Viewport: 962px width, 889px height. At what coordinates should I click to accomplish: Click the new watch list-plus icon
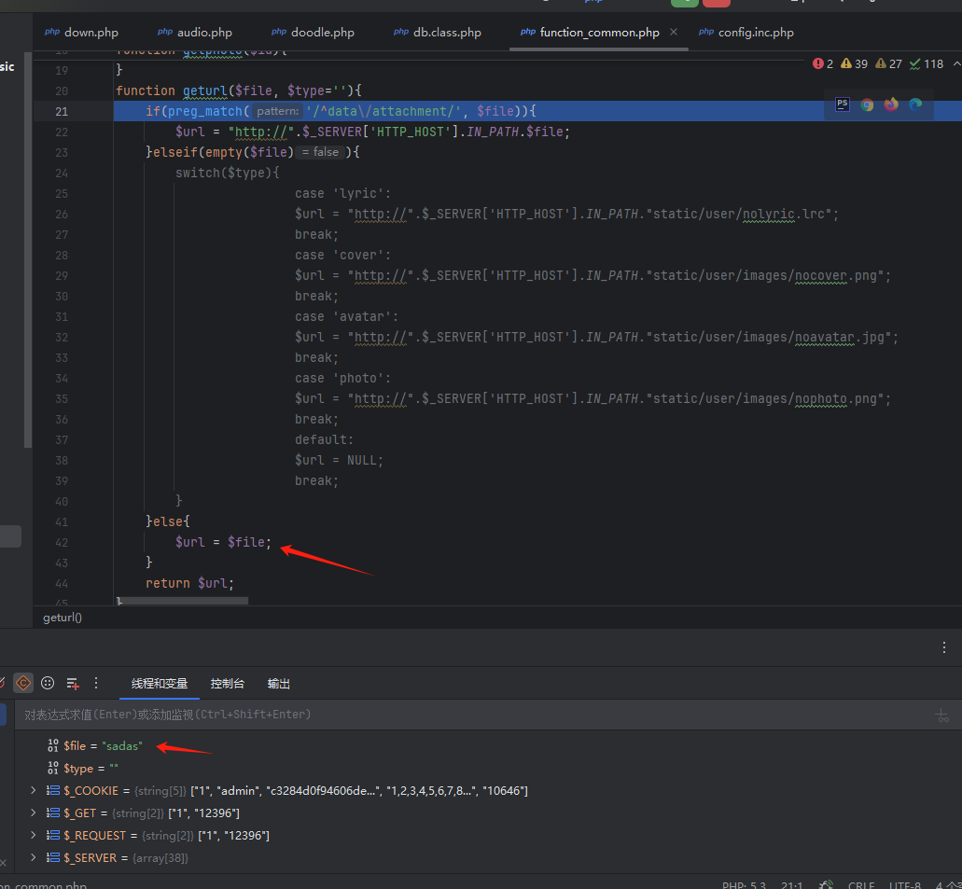pos(73,683)
